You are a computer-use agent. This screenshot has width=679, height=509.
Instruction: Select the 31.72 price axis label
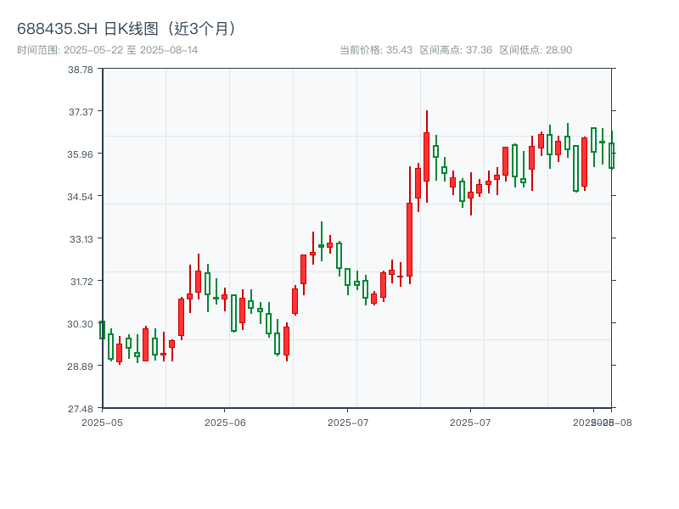81,282
